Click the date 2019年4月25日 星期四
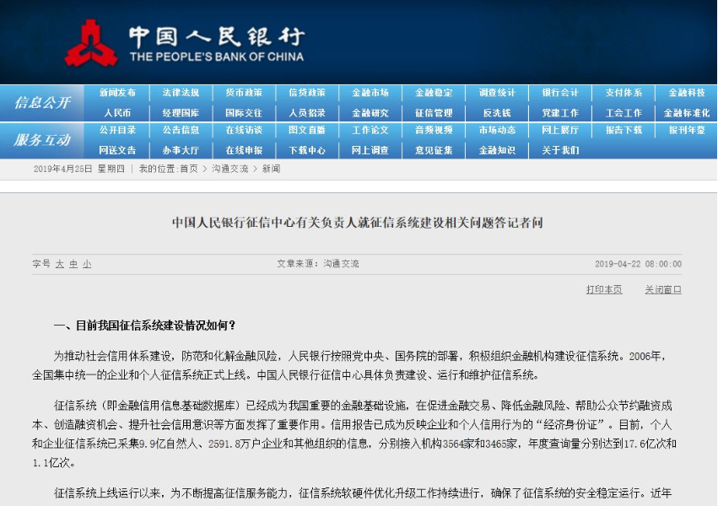 (78, 170)
